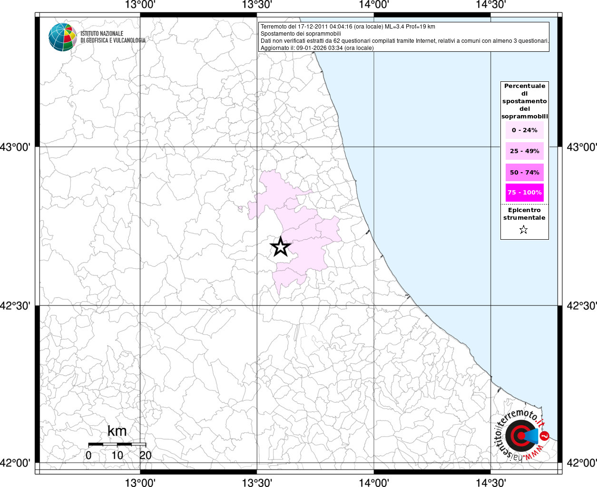Image resolution: width=597 pixels, height=487 pixels.
Task: Click the 'Epicentro strumentale' legend label
Action: [524, 214]
